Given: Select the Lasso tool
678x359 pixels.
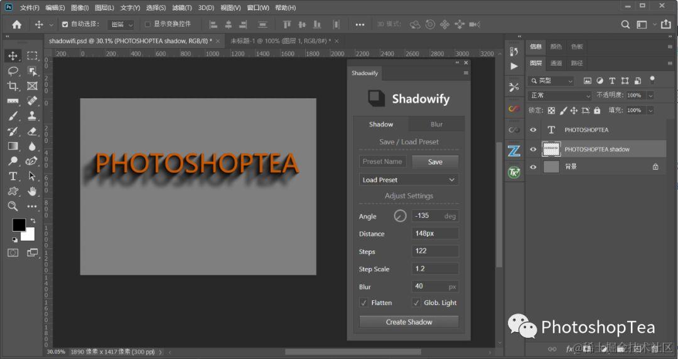Looking at the screenshot, I should [13, 71].
